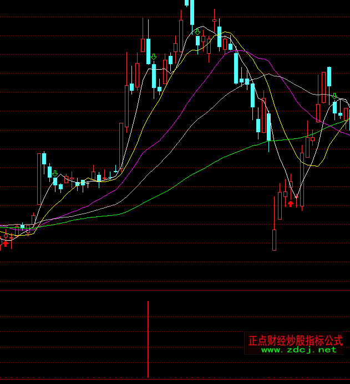Click the red buy arrow at far left
This screenshot has width=350, height=384.
(x=6, y=243)
